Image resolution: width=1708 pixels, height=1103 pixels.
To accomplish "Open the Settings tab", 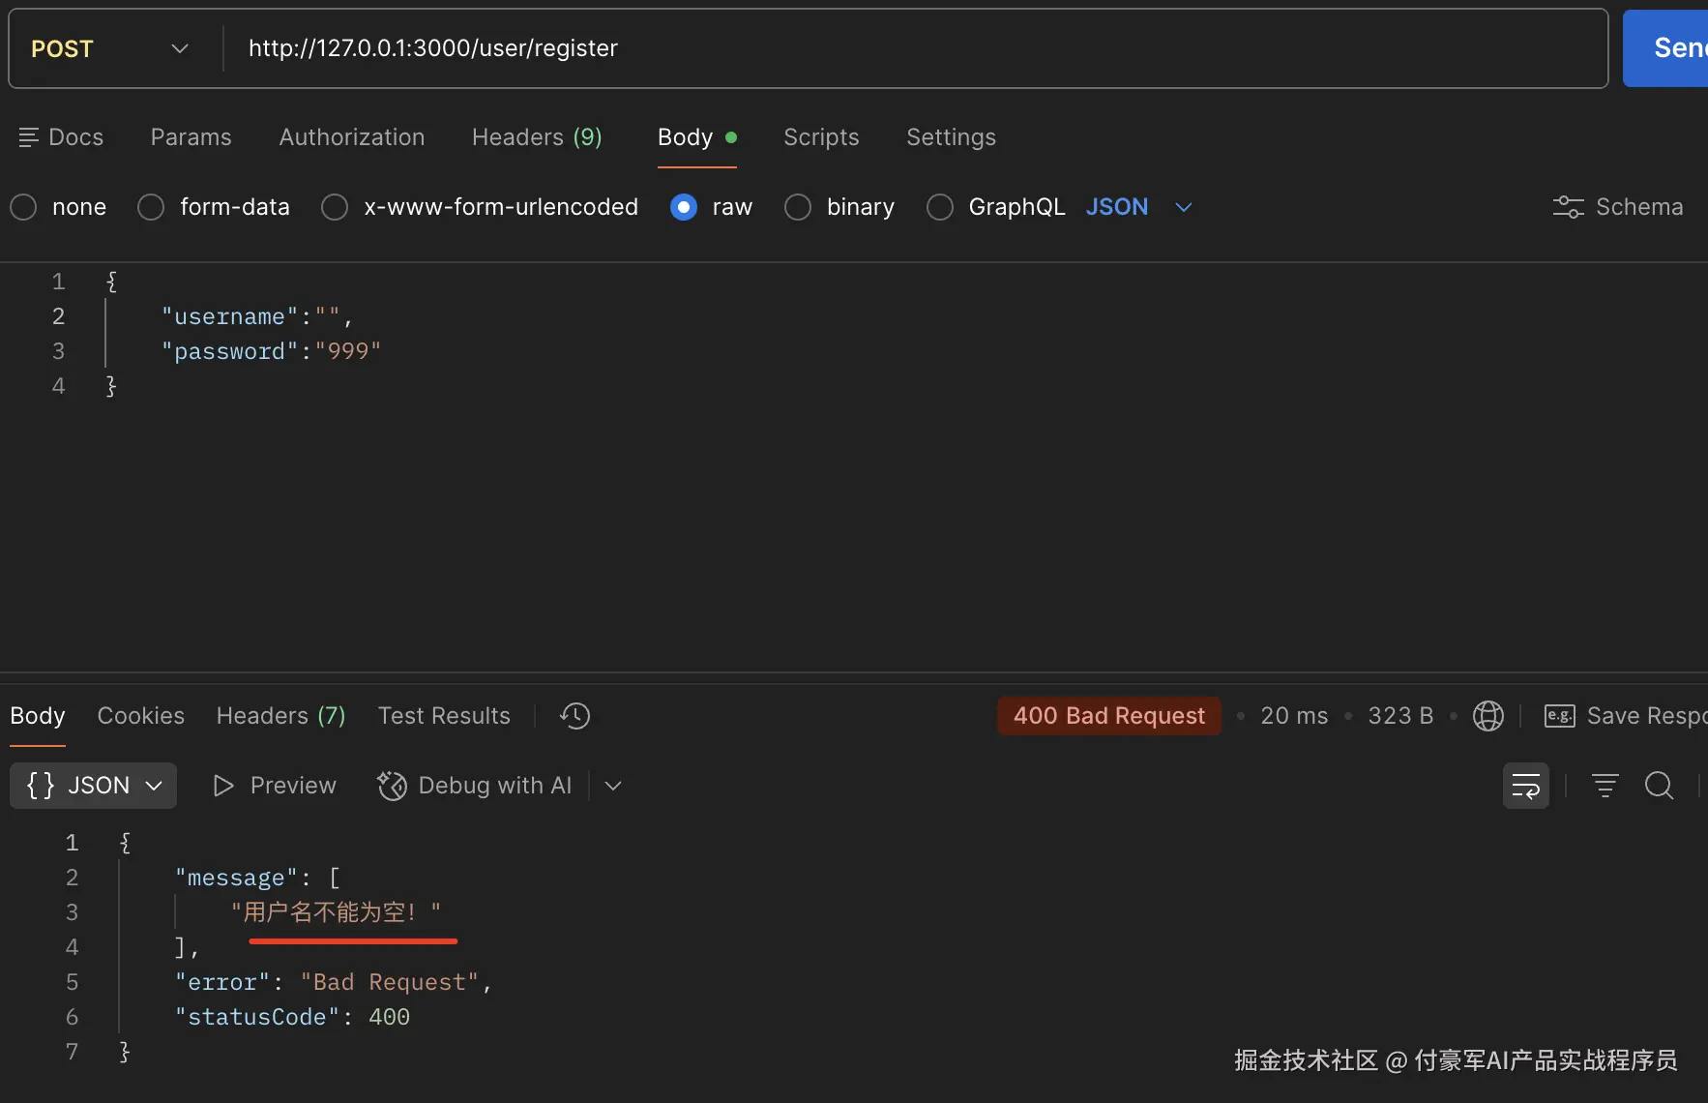I will pyautogui.click(x=951, y=137).
